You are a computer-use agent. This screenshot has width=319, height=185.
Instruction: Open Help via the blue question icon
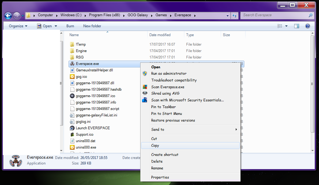pos(308,26)
